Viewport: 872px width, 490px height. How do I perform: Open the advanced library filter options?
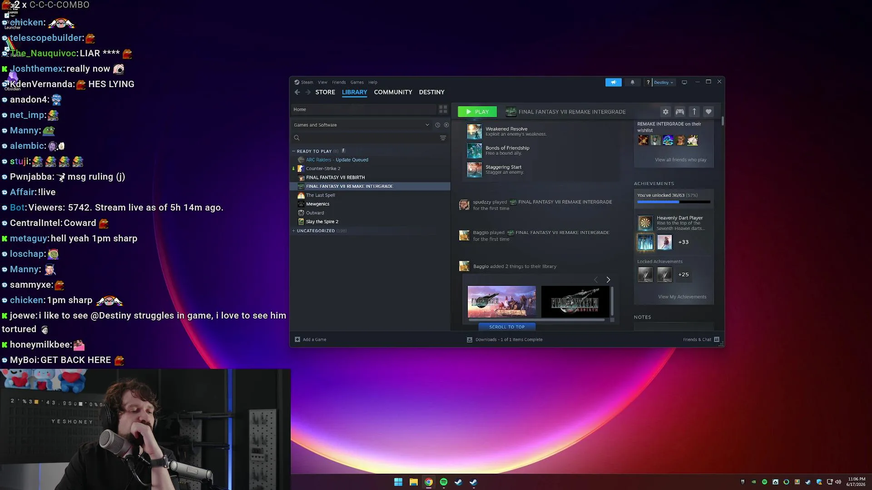[x=443, y=138]
